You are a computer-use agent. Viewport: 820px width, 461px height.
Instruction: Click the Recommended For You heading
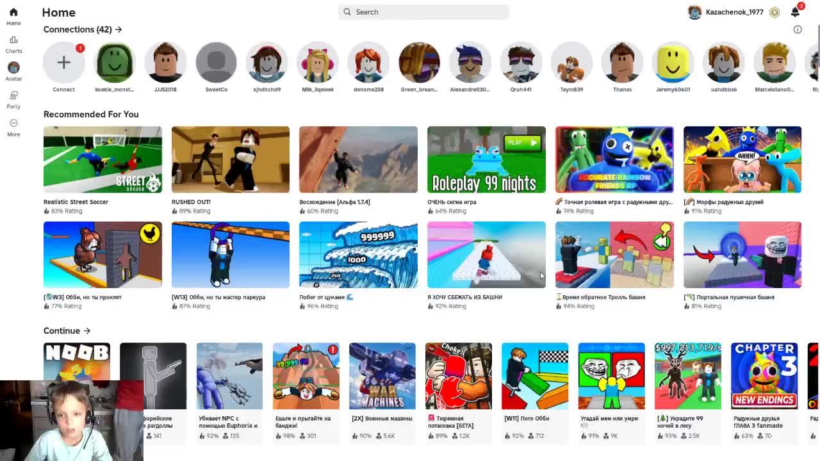(91, 114)
